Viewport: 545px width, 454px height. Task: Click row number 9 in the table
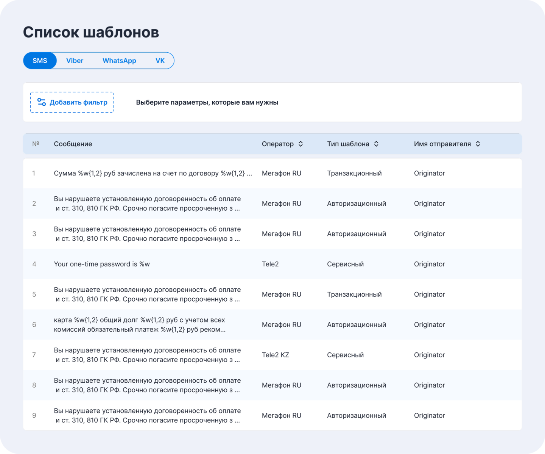34,415
